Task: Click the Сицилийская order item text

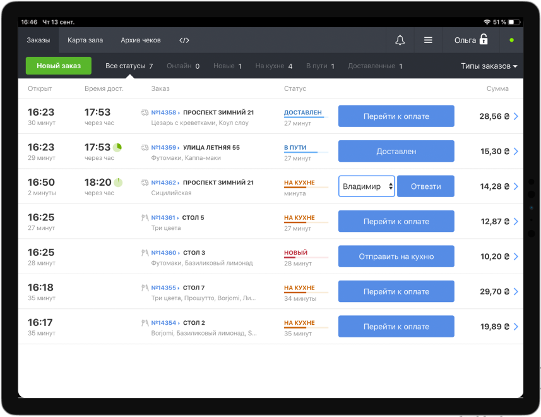Action: click(171, 193)
